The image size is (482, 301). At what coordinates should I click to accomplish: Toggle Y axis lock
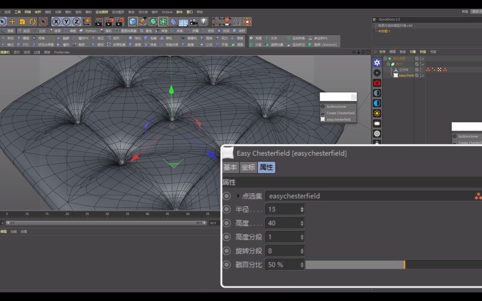point(66,21)
